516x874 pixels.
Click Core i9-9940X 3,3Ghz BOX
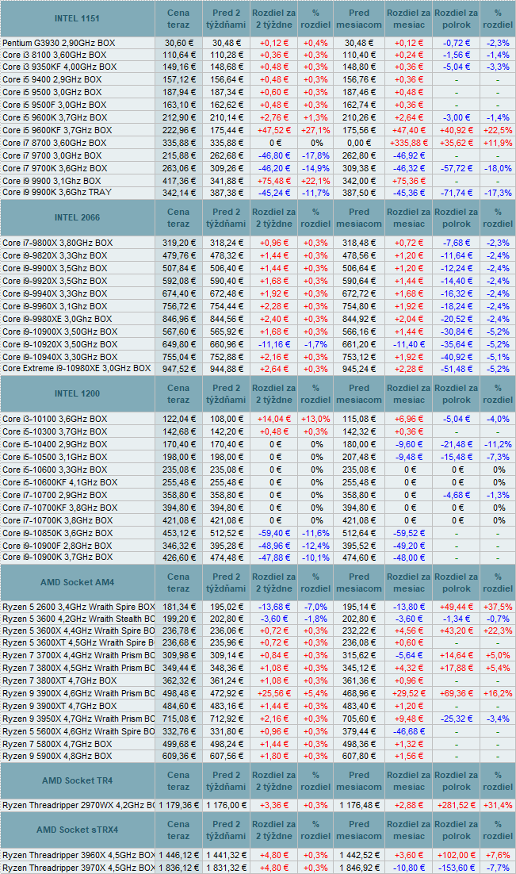click(x=55, y=293)
